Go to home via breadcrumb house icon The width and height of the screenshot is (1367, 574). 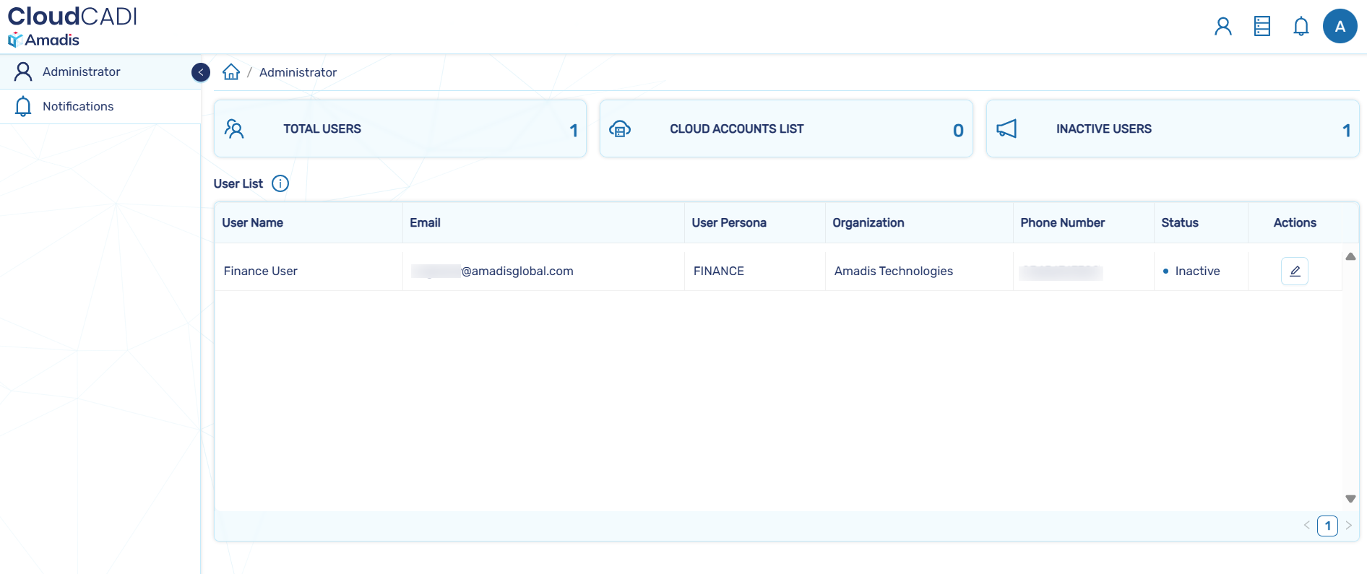pos(231,72)
